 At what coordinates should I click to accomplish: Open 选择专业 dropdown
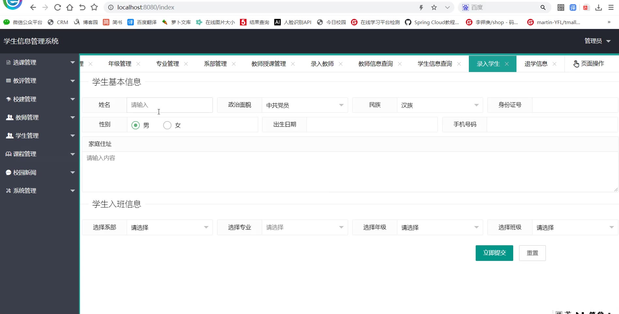pos(305,227)
